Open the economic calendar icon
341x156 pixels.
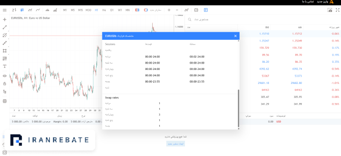pos(196,10)
